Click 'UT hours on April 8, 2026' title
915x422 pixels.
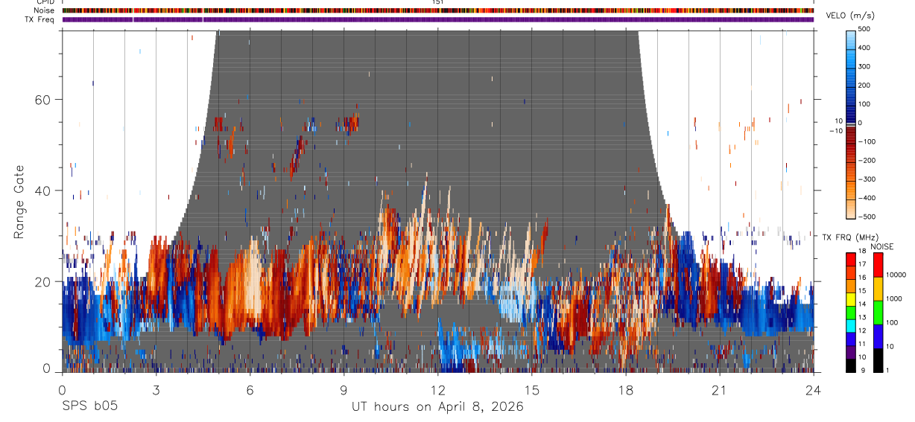pyautogui.click(x=438, y=406)
